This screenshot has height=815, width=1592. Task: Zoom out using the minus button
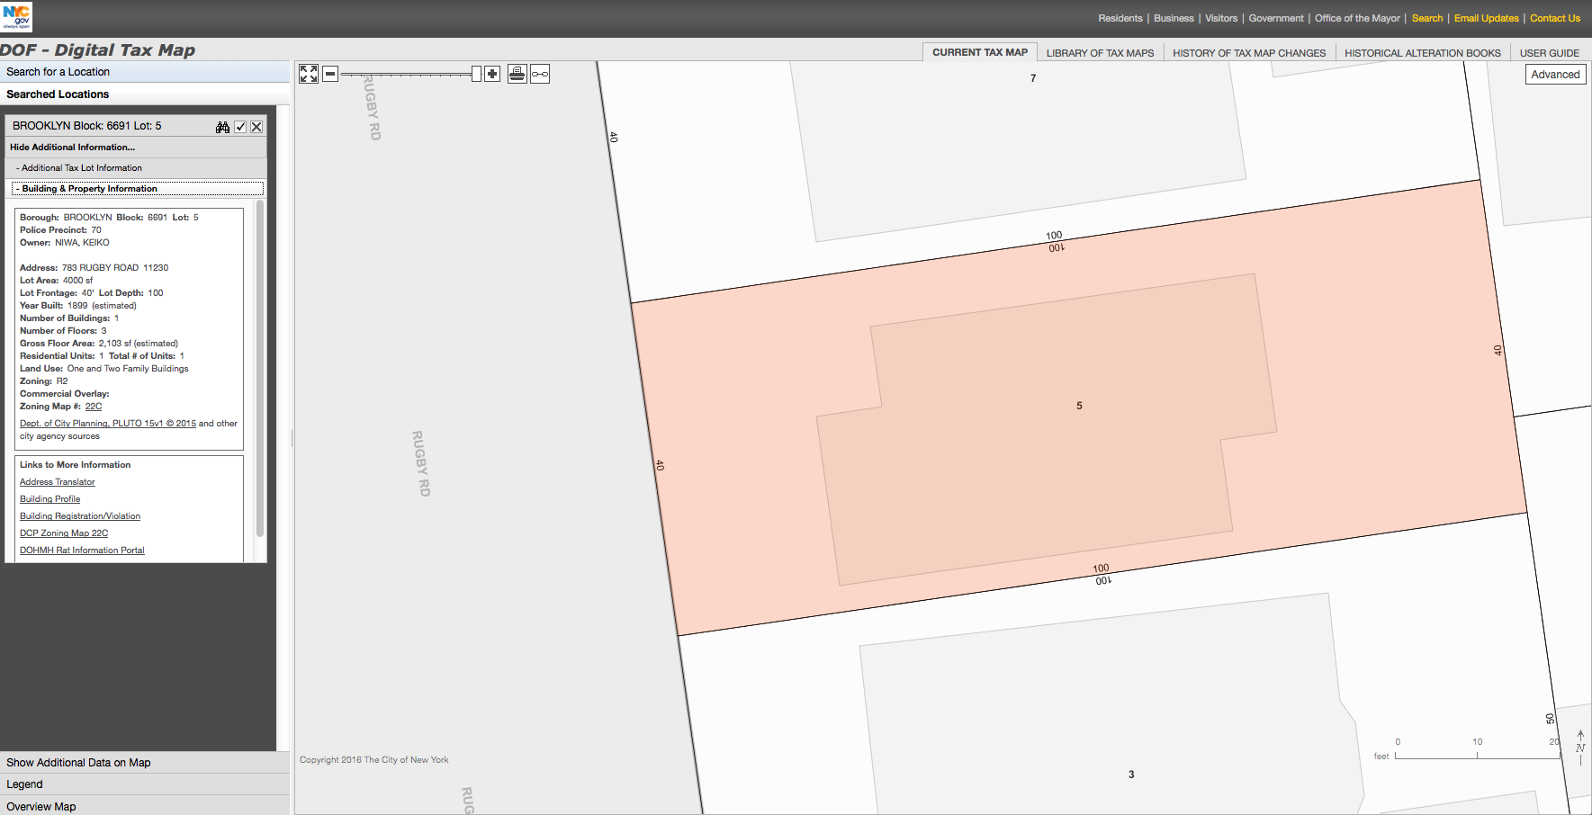click(330, 74)
